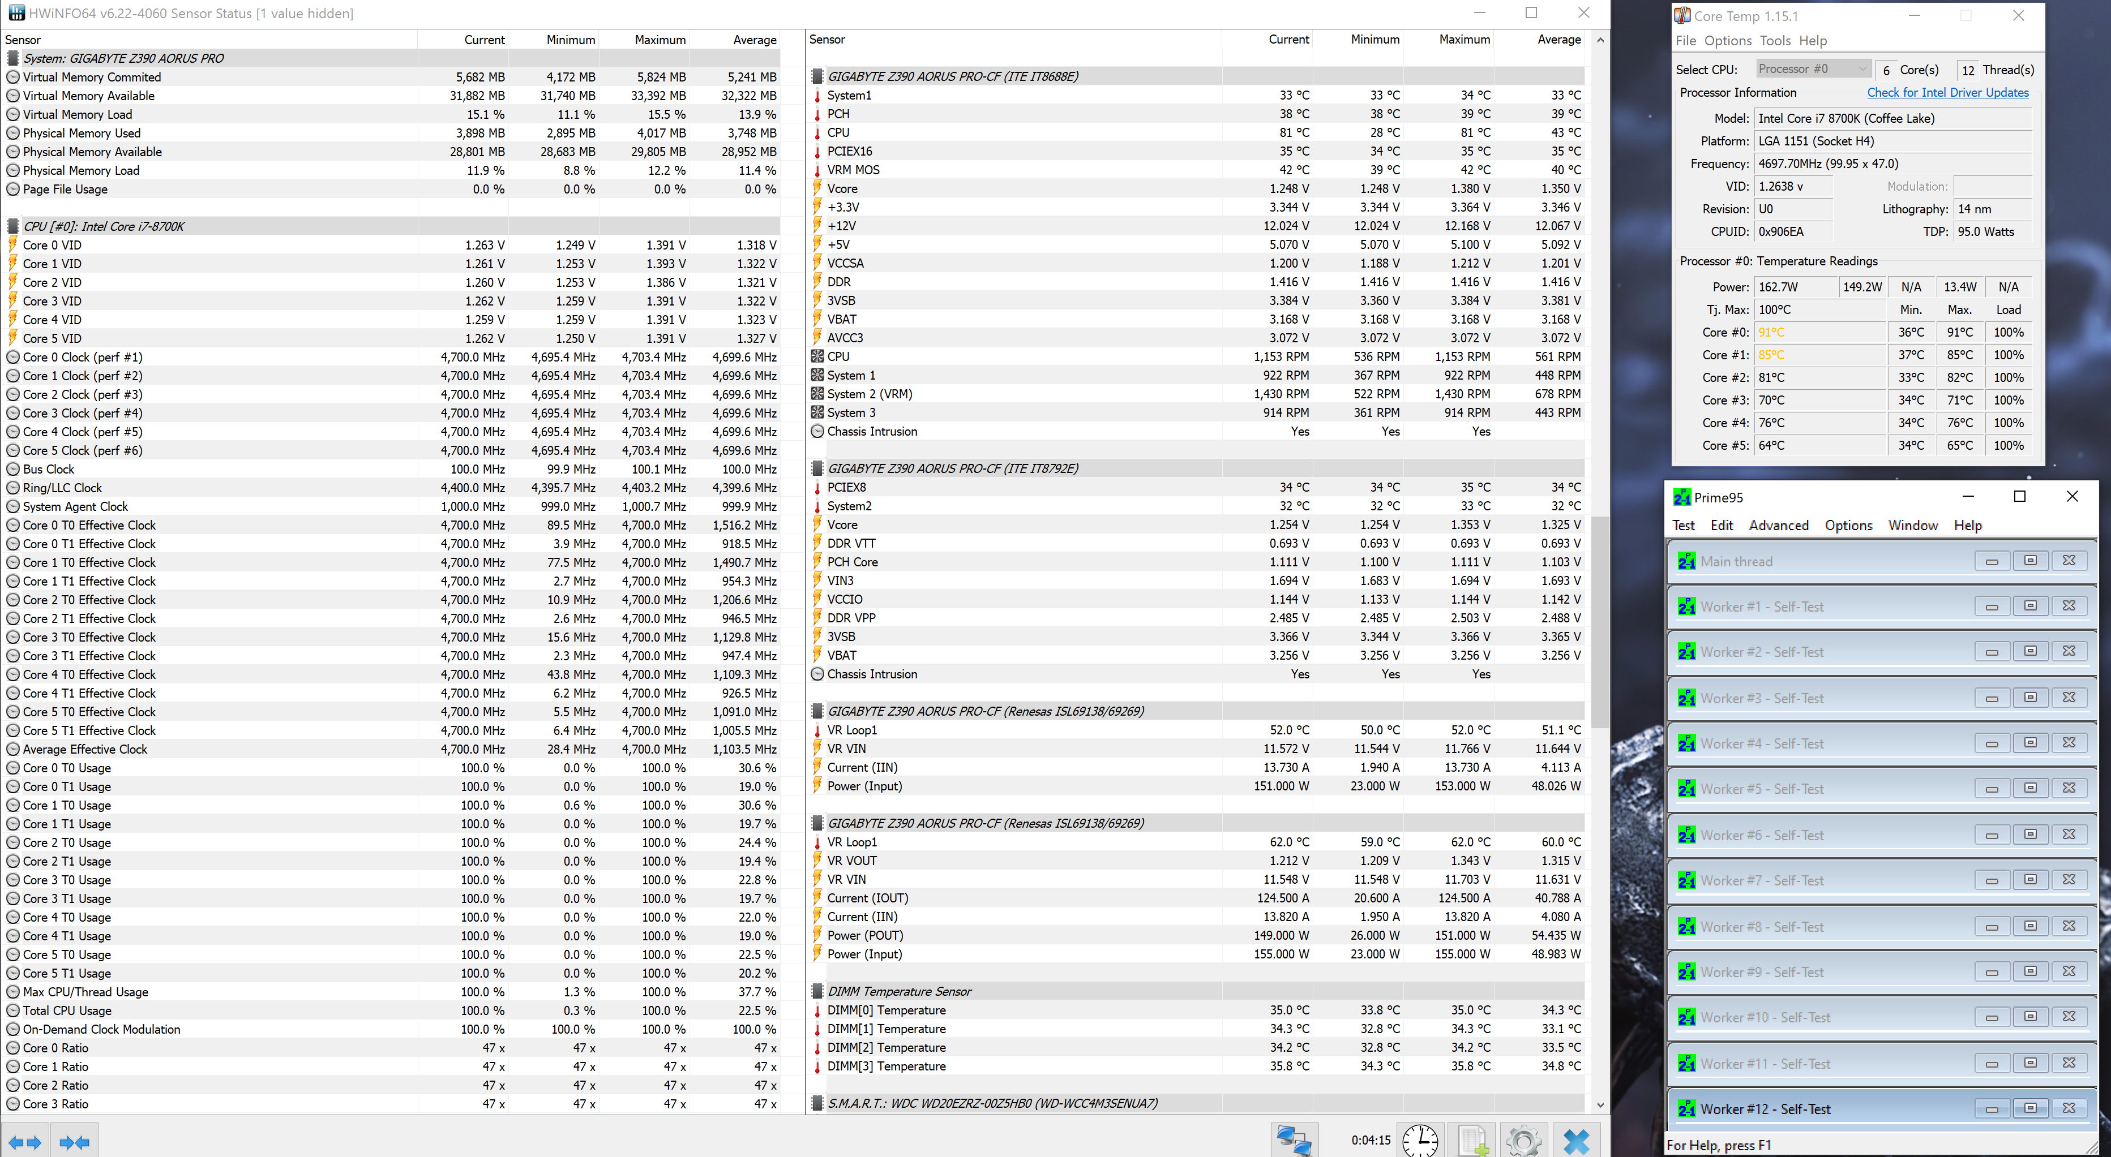Start logging with the sheet-plus icon
The width and height of the screenshot is (2111, 1157).
pos(1472,1140)
